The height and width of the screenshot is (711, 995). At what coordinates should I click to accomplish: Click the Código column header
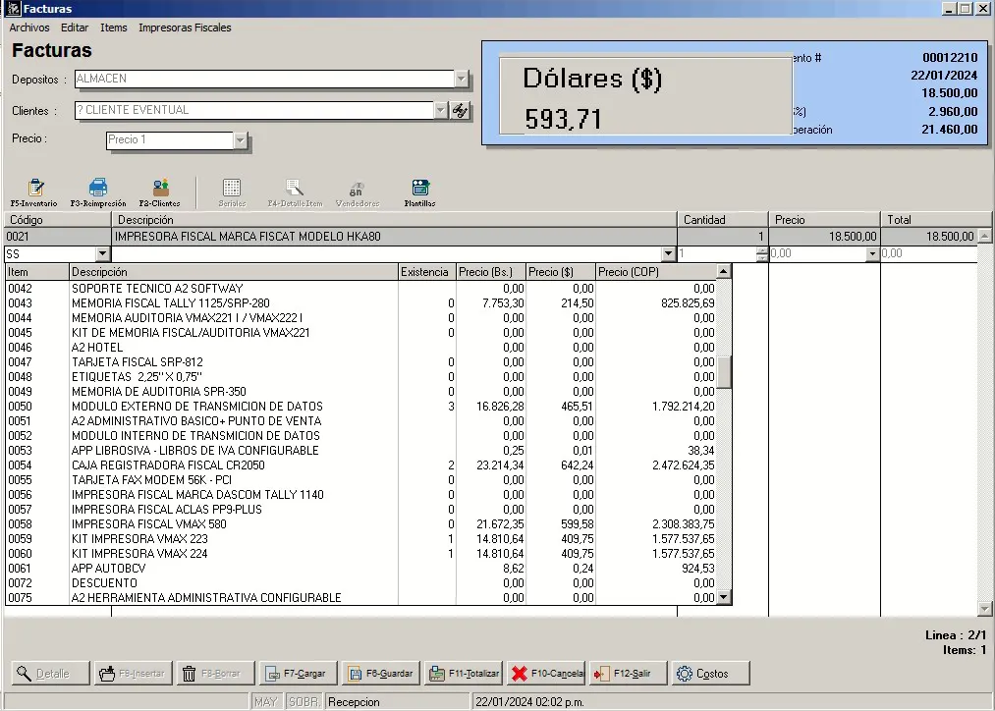pyautogui.click(x=57, y=219)
